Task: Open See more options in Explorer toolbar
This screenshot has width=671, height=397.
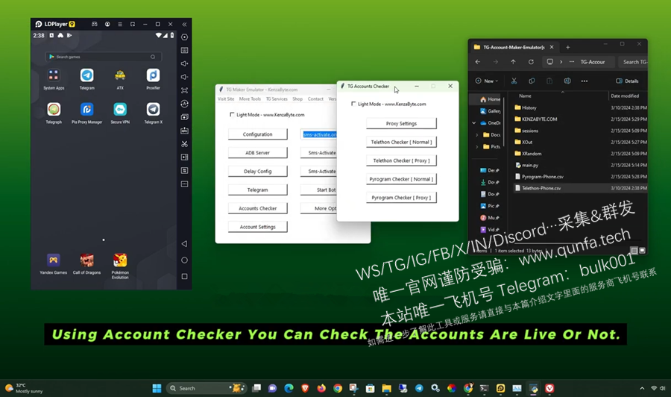Action: 584,81
